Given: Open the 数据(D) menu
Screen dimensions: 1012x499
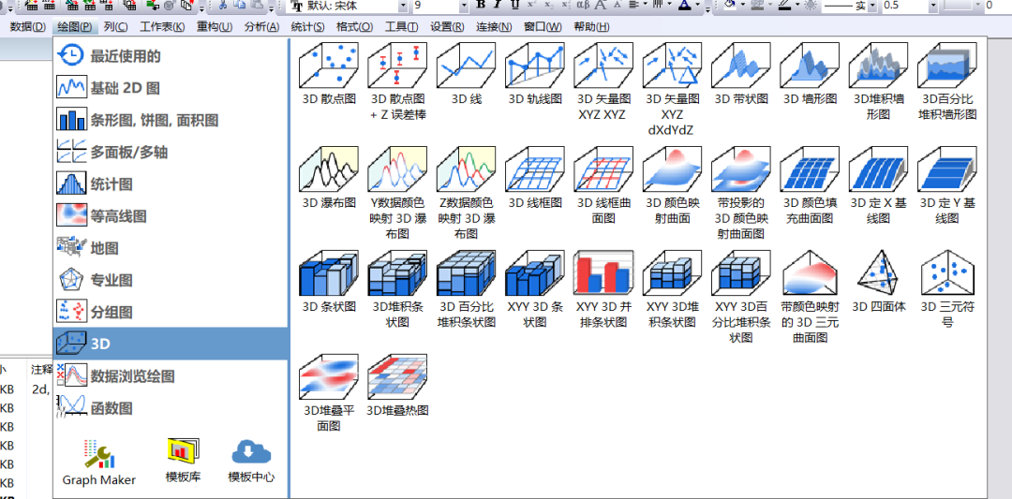Looking at the screenshot, I should tap(28, 27).
